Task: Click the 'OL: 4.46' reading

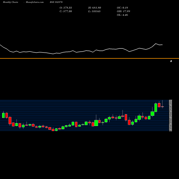Action: click(x=122, y=15)
